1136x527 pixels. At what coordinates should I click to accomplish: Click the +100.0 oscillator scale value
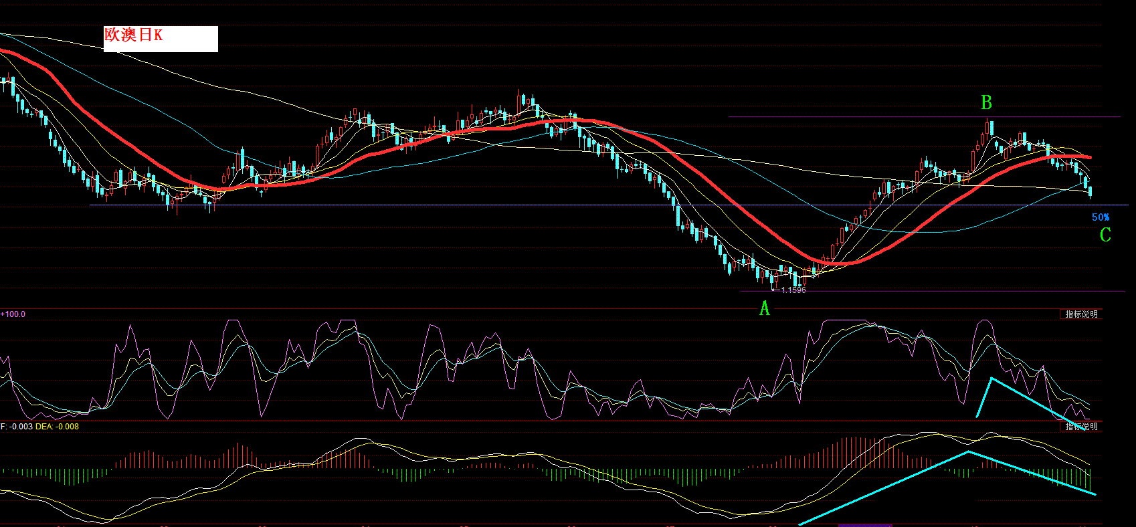(x=13, y=314)
